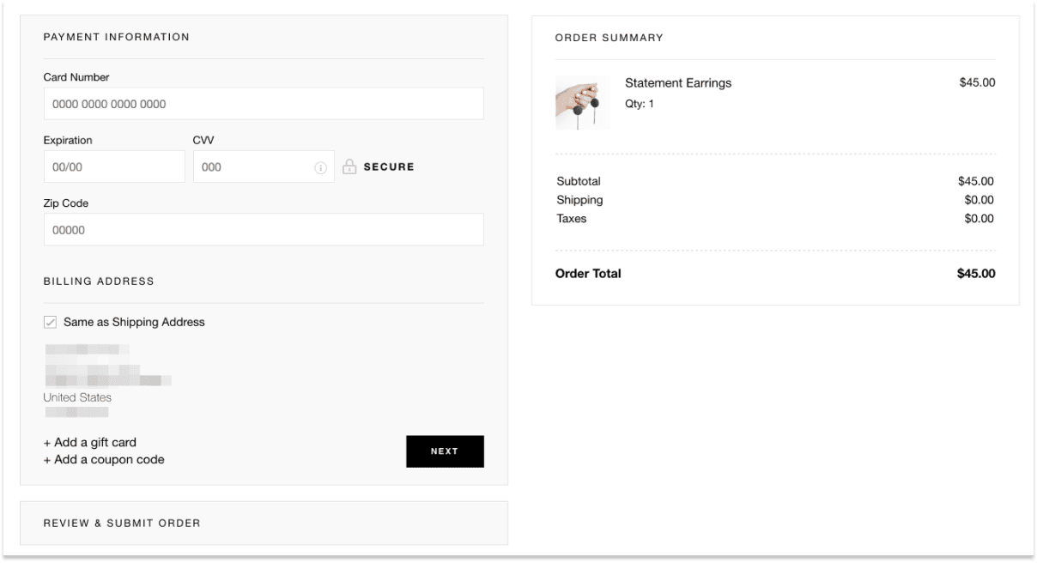
Task: Click the Subtotal line in Order Summary
Action: pyautogui.click(x=578, y=181)
